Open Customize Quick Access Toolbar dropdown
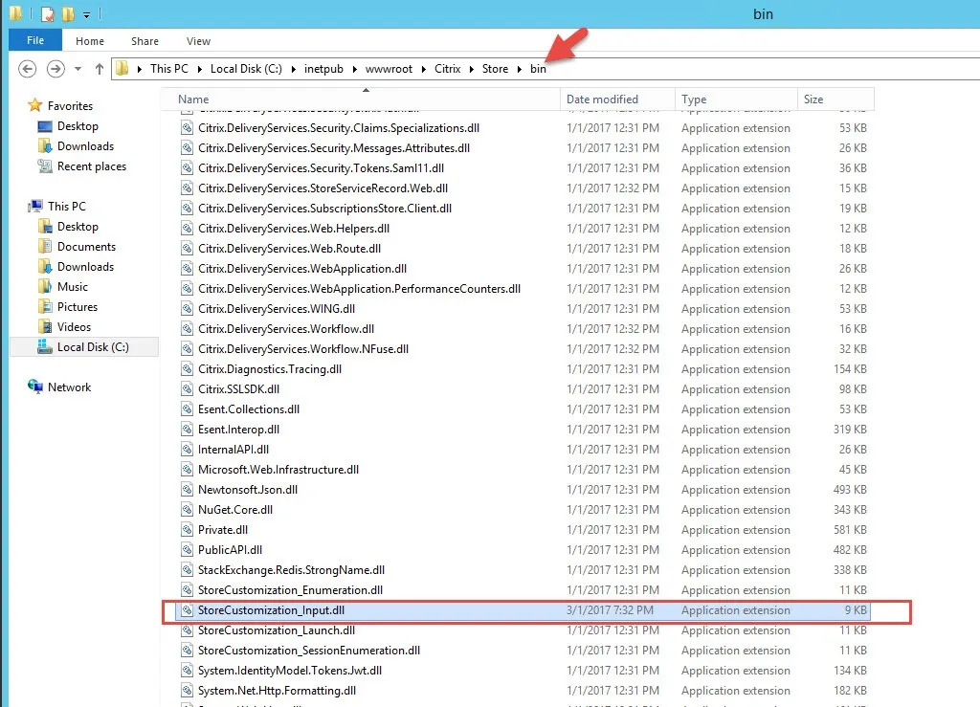This screenshot has height=707, width=980. (87, 15)
